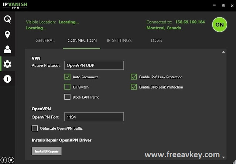Check Obfuscate OpenVPN traffic box
The width and height of the screenshot is (236, 164).
click(x=35, y=128)
